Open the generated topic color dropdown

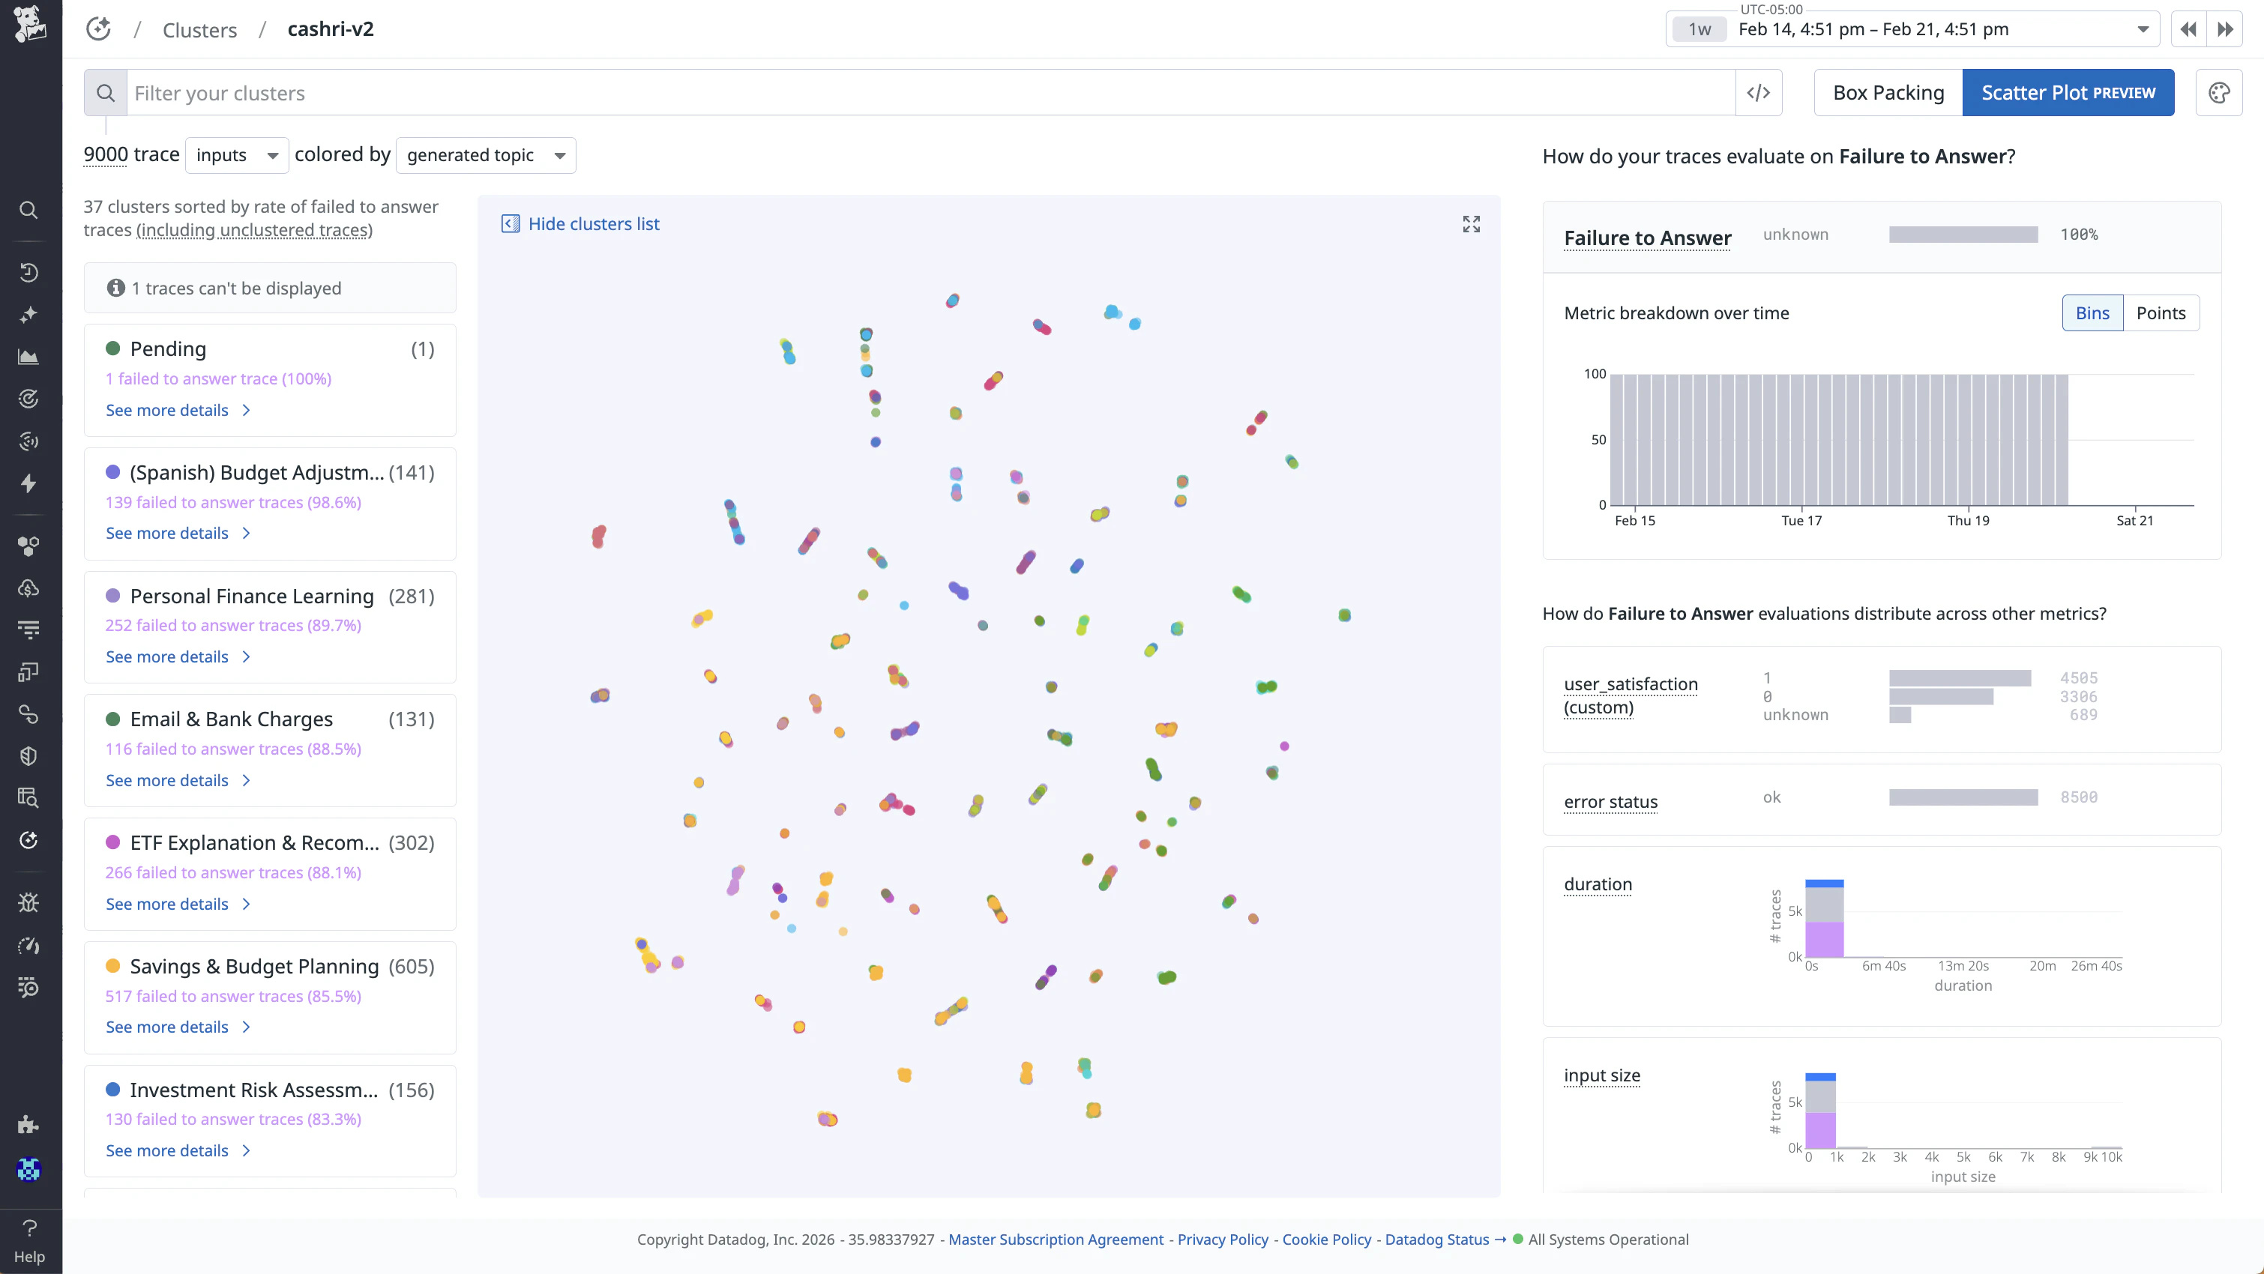click(485, 156)
